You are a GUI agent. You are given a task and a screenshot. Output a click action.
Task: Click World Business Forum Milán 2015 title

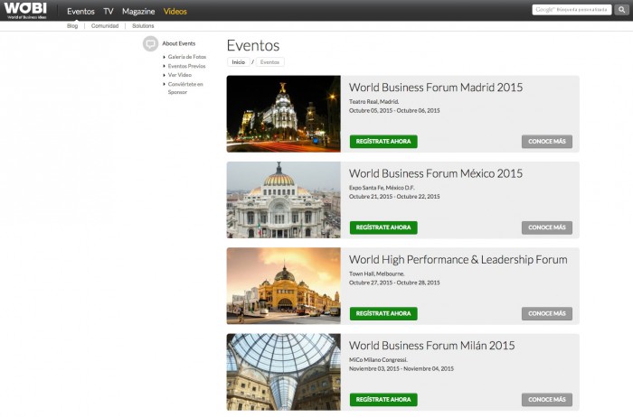click(x=431, y=346)
